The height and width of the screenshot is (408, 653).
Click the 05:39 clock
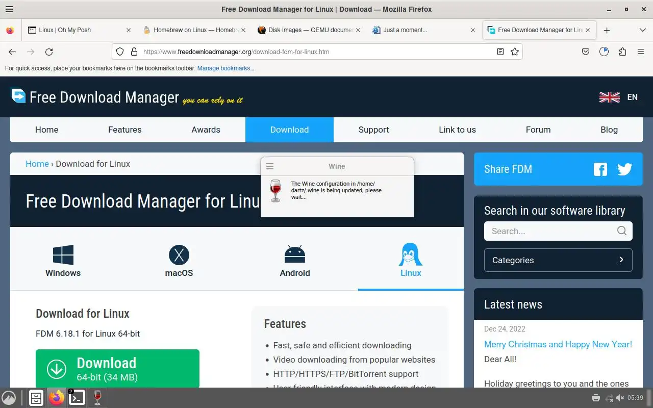[636, 398]
